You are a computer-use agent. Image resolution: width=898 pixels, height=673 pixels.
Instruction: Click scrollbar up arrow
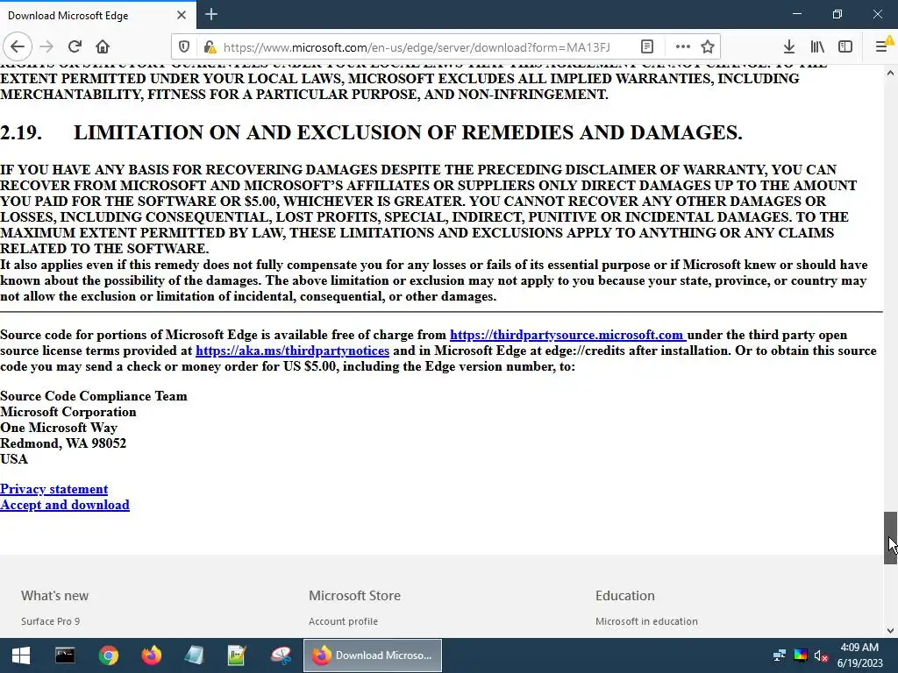pos(890,73)
